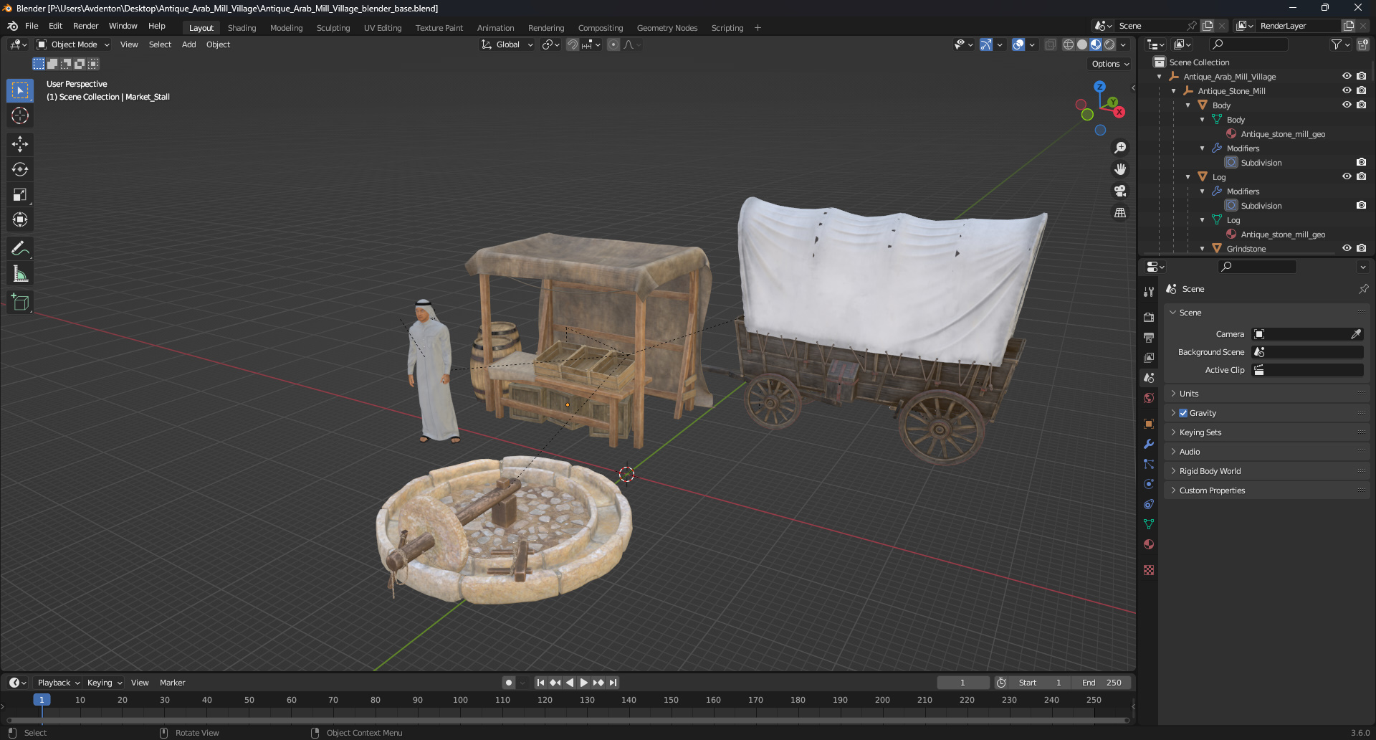The height and width of the screenshot is (740, 1376).
Task: Open the Options dropdown in viewport
Action: click(1110, 64)
